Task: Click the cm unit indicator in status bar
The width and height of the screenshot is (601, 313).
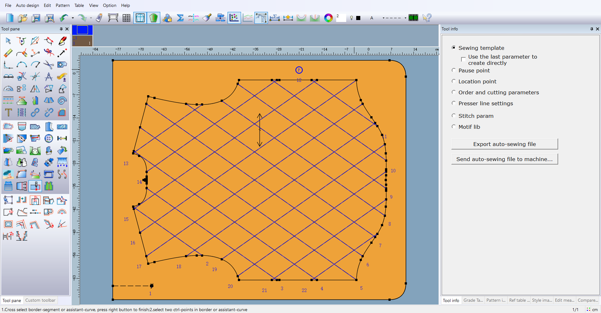Action: [594, 310]
